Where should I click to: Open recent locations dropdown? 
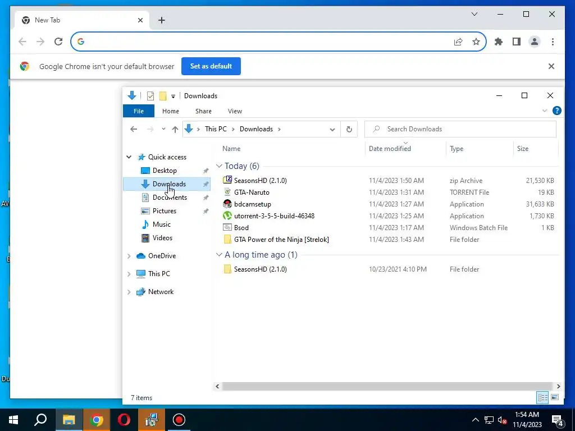tap(163, 129)
